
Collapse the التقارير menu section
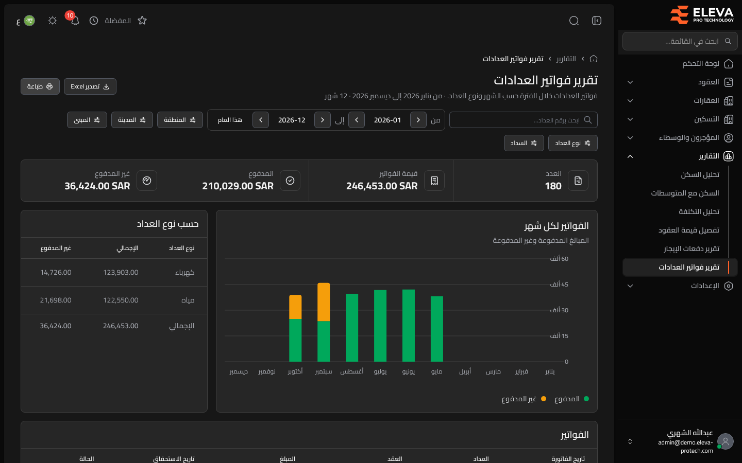tap(630, 156)
